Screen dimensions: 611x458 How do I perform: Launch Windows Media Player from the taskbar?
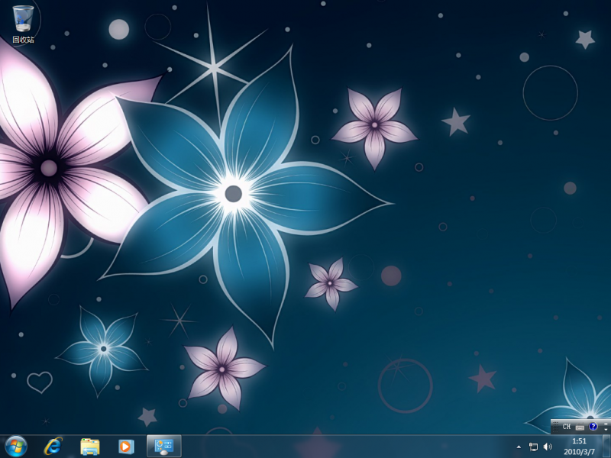click(x=126, y=447)
